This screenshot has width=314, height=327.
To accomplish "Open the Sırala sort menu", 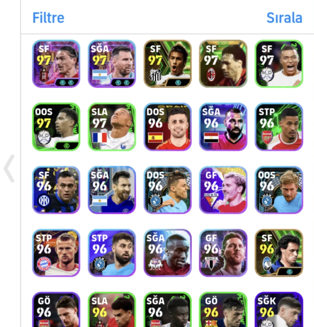I will 284,18.
